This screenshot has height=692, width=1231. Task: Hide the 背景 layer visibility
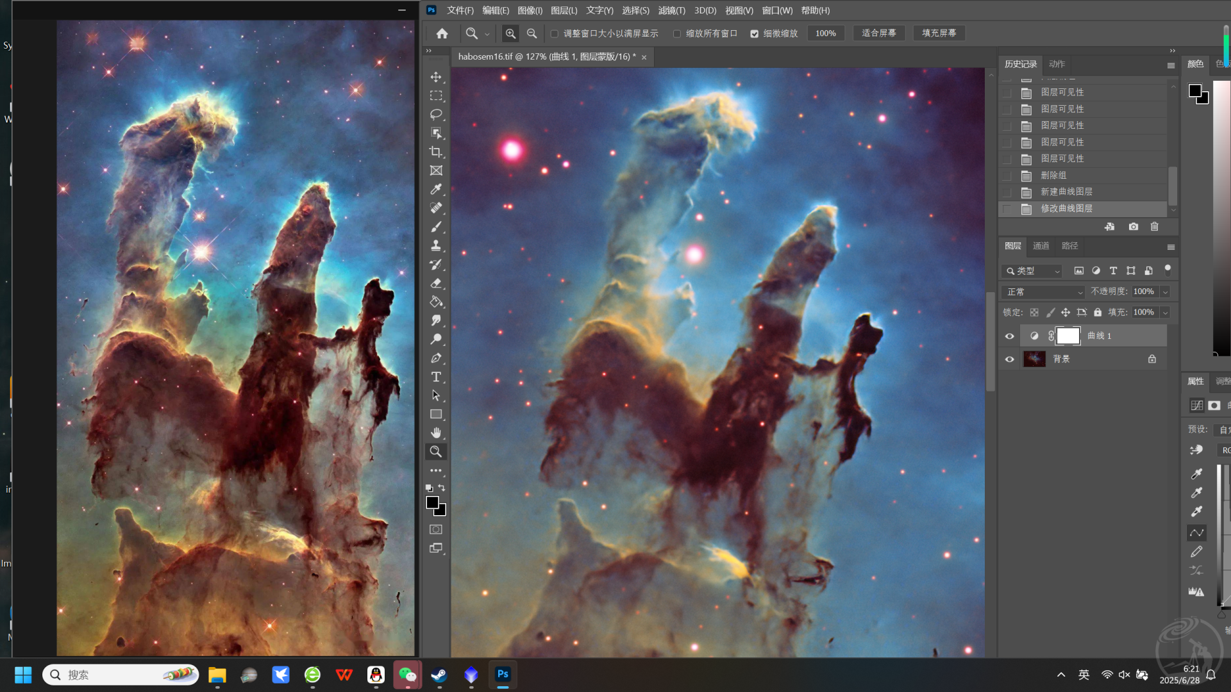(x=1009, y=359)
